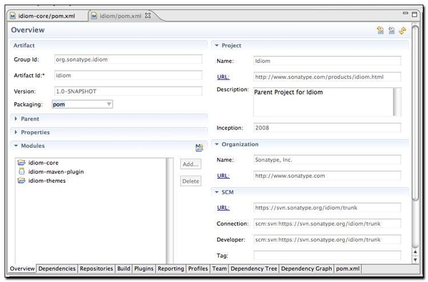Collapse the SCM section
This screenshot has height=282, width=428.
217,193
